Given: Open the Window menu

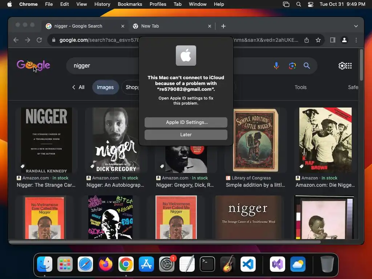Looking at the screenshot, I should pos(198,4).
